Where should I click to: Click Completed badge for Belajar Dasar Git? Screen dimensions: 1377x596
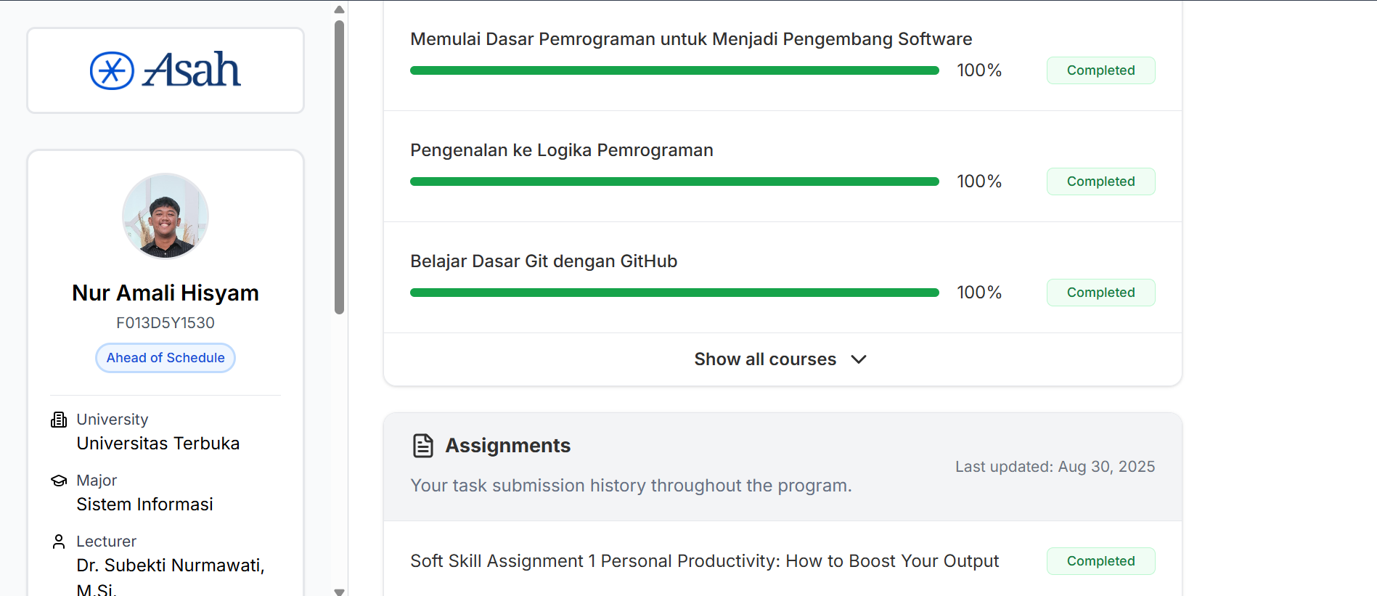click(x=1100, y=293)
